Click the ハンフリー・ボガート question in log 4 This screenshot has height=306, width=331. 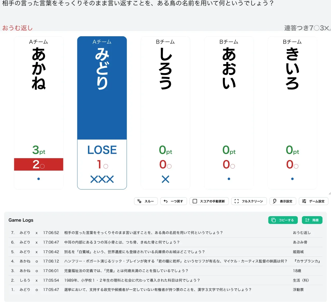(x=176, y=261)
